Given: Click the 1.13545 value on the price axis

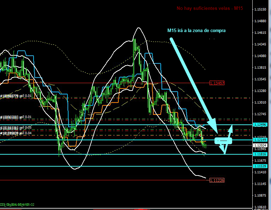Looking at the screenshot, I should 260,79.
